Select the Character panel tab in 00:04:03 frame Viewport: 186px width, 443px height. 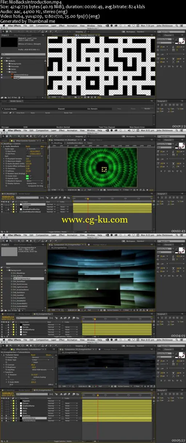pyautogui.click(x=169, y=244)
